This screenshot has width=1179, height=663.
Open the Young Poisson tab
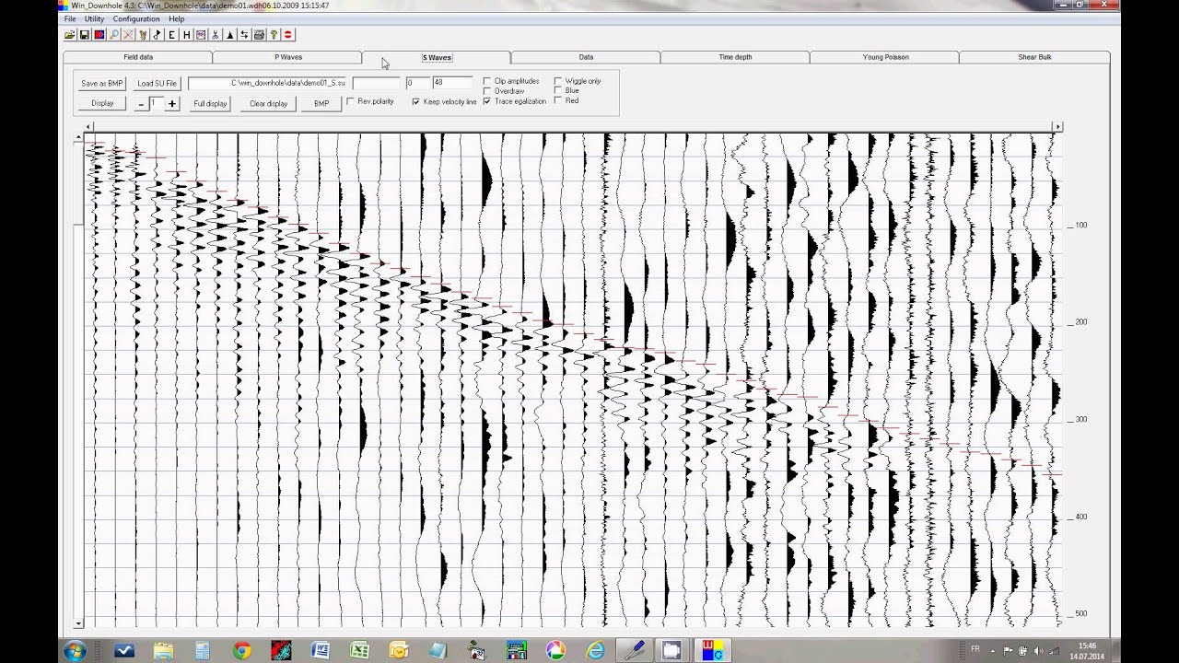coord(885,57)
